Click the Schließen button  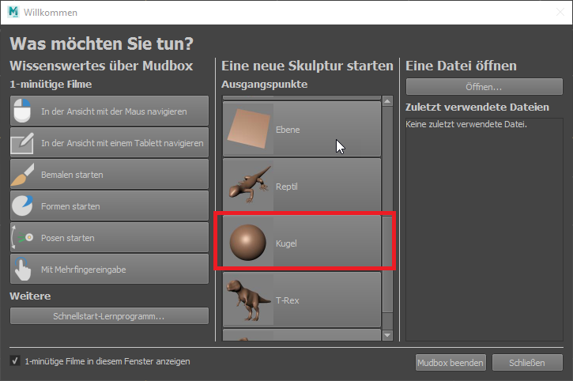pos(527,362)
